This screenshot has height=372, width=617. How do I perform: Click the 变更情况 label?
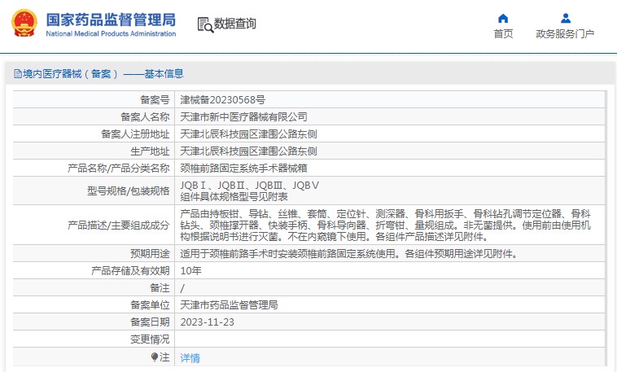[x=150, y=339]
